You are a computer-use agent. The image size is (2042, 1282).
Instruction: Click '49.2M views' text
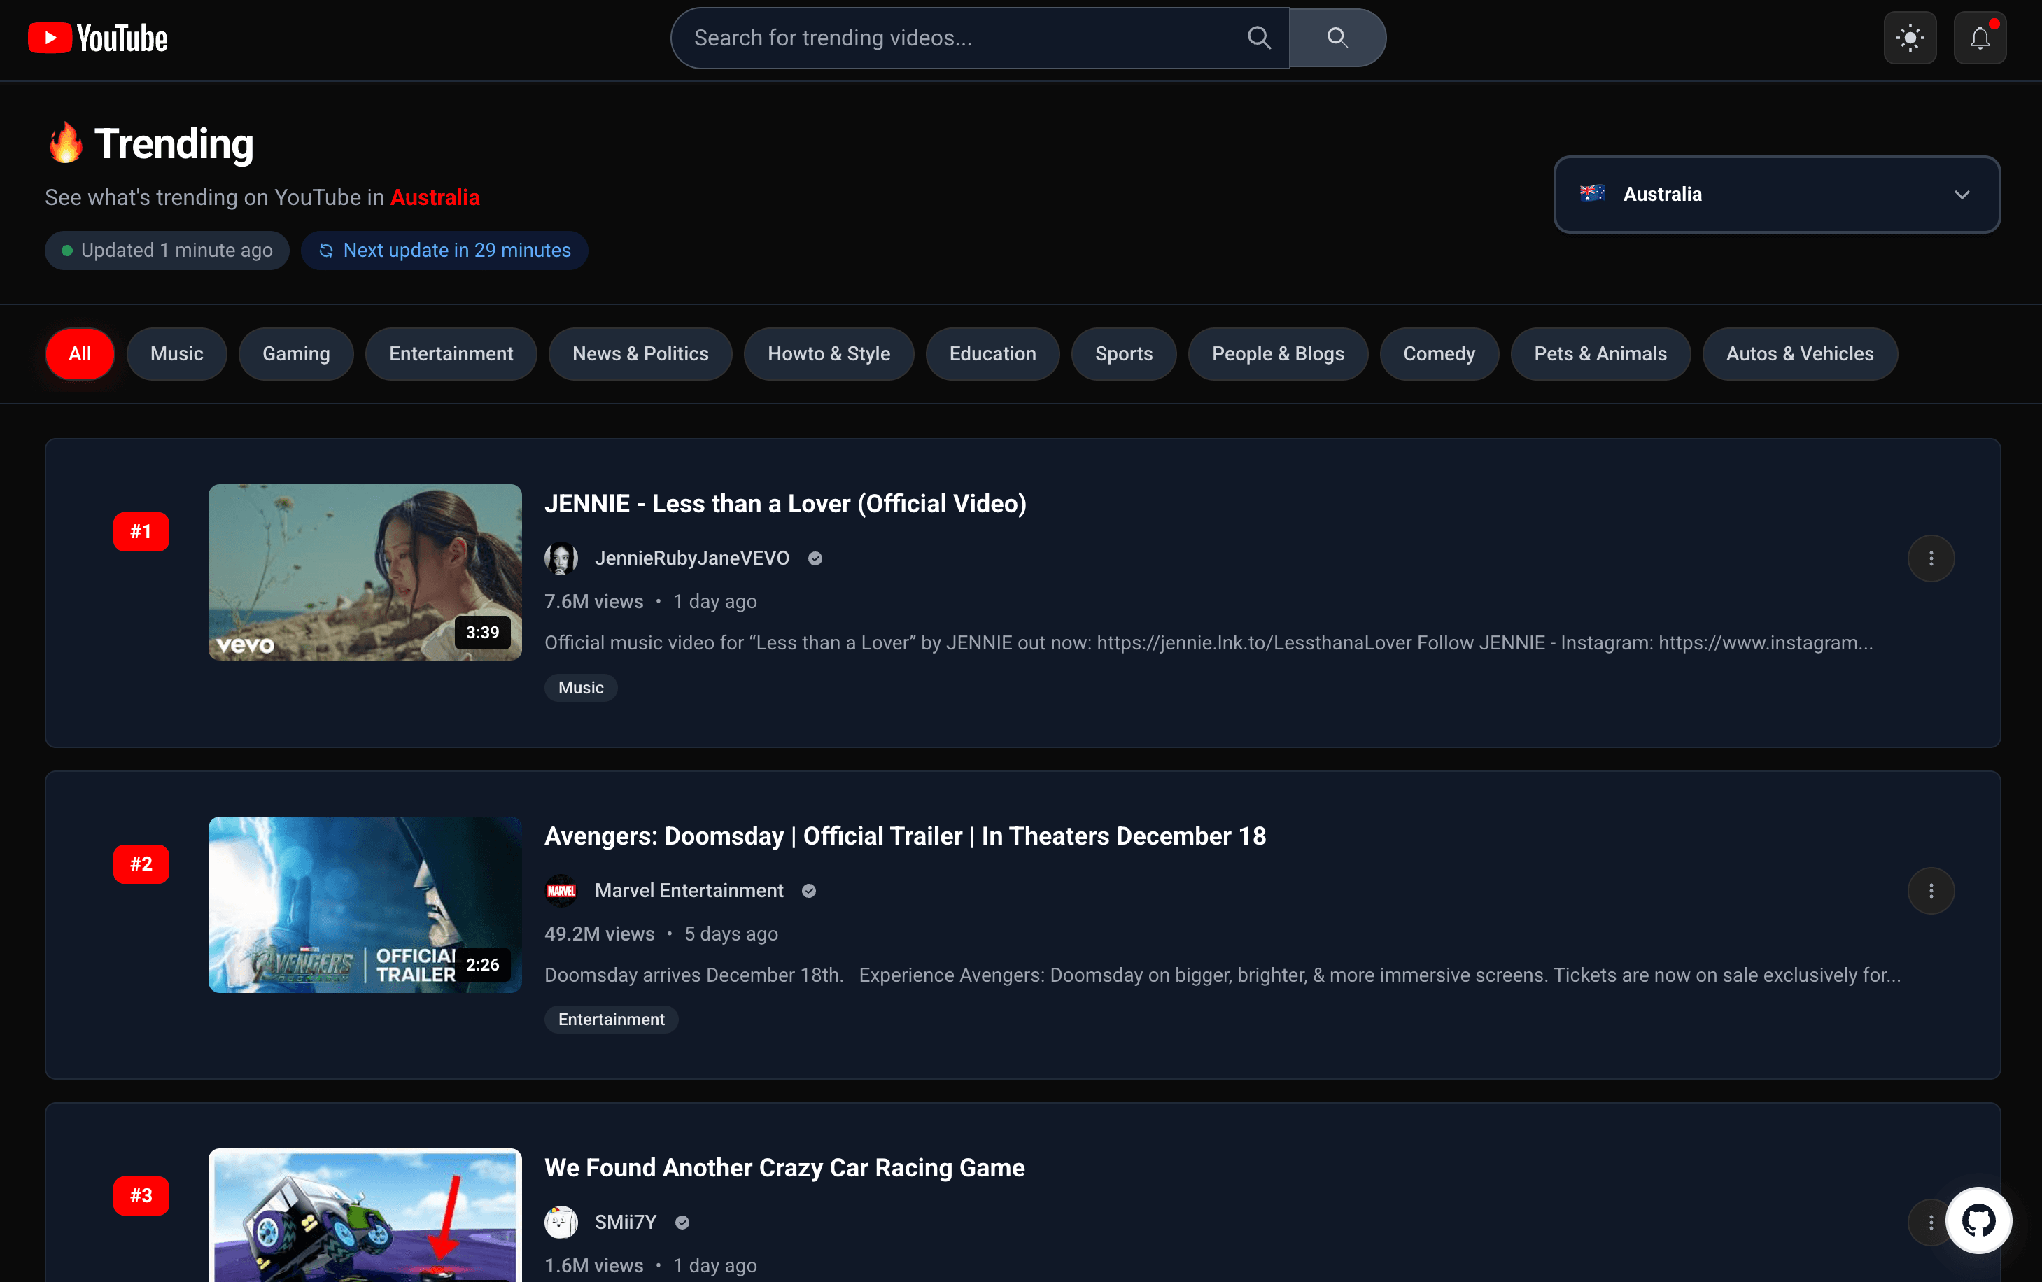tap(599, 934)
